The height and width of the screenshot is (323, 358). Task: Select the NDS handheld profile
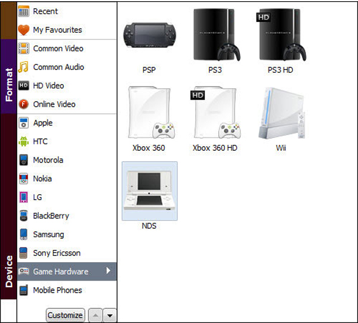tap(149, 192)
